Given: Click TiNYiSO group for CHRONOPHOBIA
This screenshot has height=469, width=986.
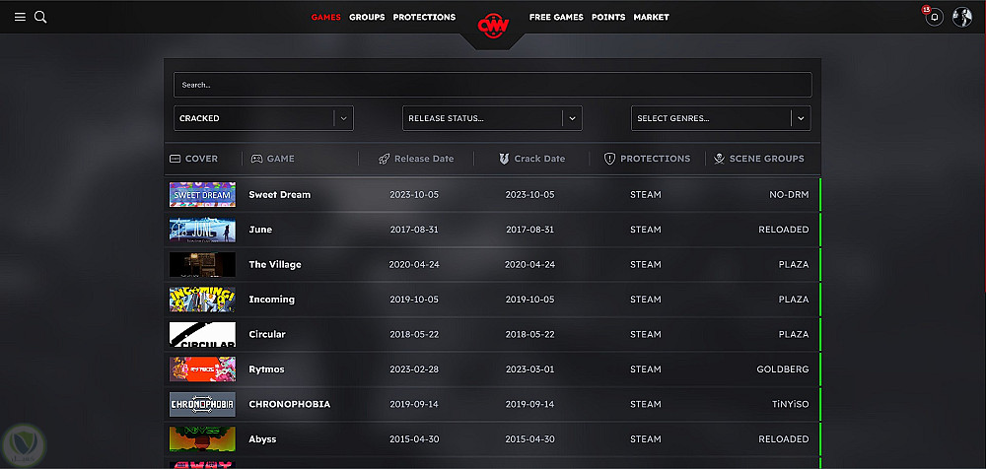Looking at the screenshot, I should [791, 404].
